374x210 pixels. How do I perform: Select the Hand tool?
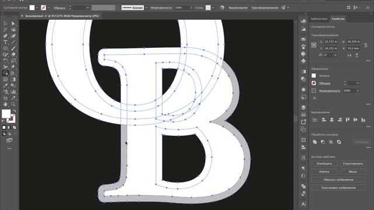(5, 104)
